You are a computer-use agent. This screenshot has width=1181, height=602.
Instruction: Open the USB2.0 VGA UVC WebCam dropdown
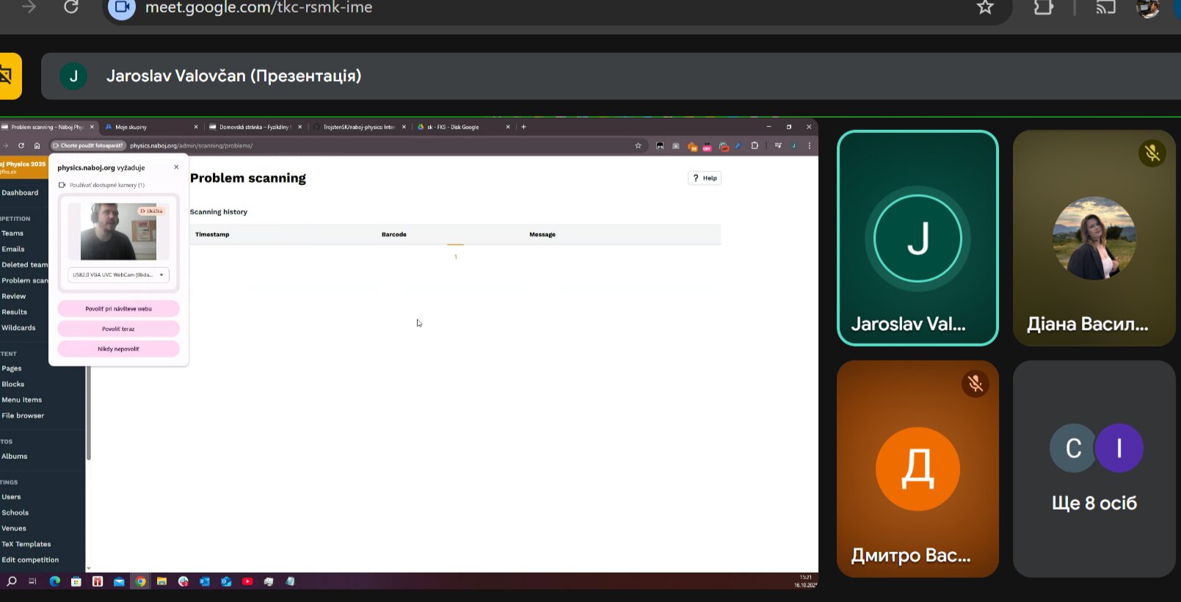click(x=118, y=275)
